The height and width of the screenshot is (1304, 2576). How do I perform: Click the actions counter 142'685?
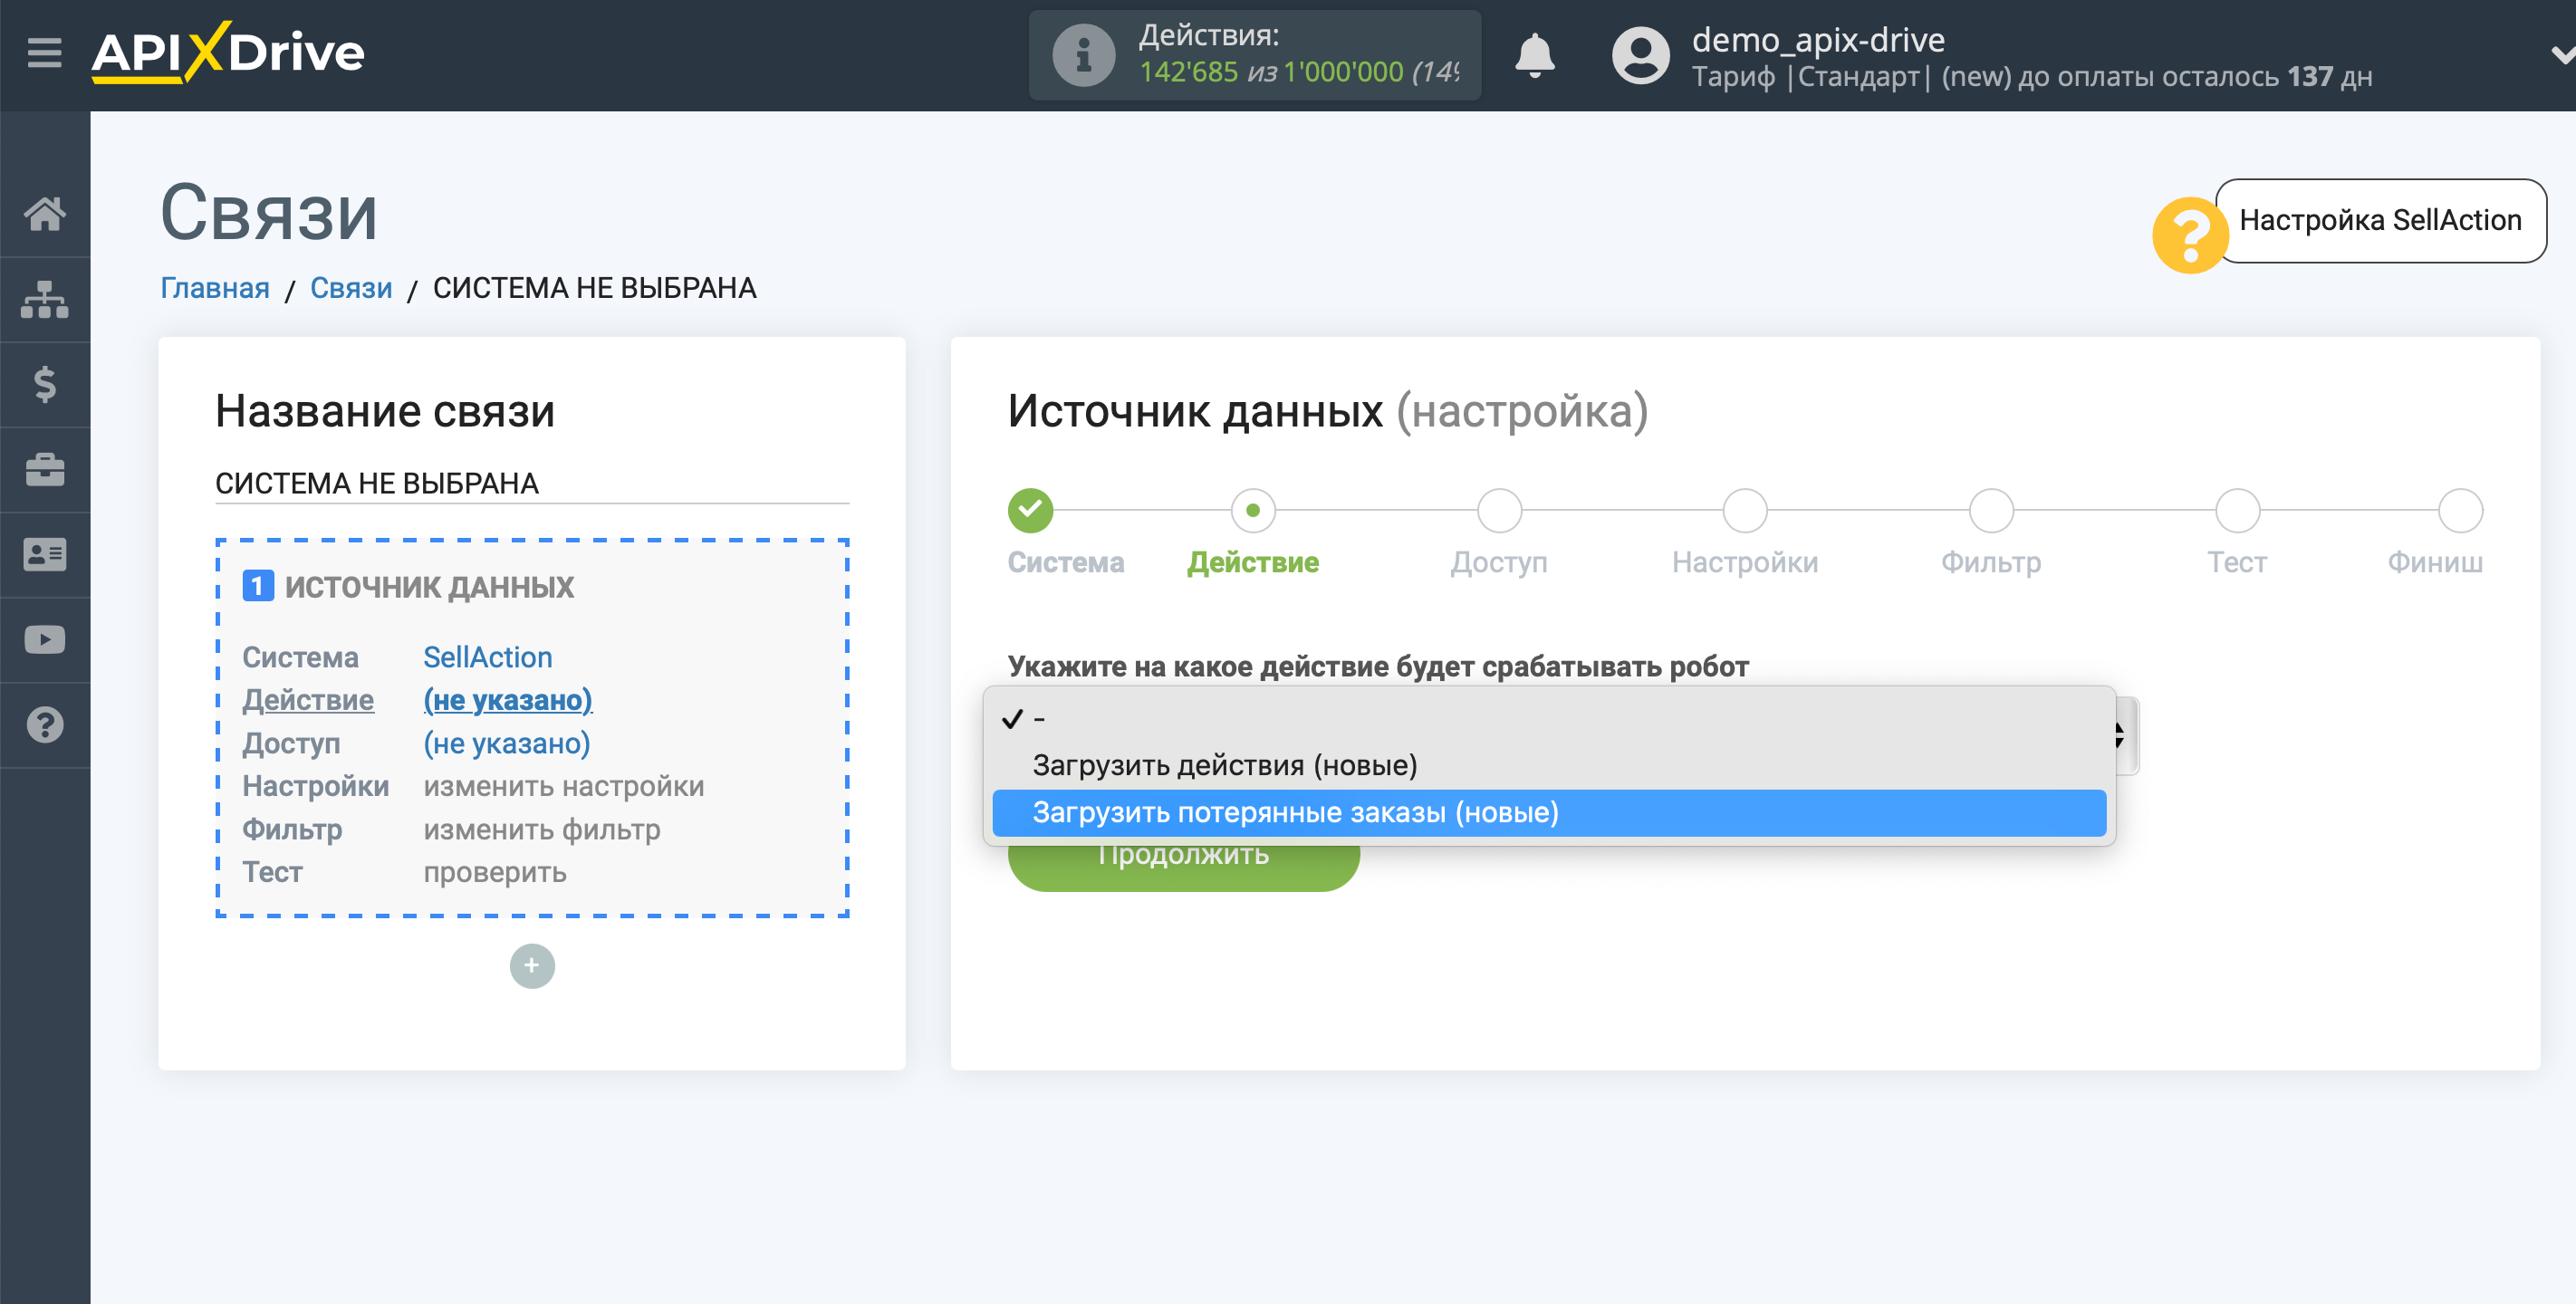coord(1188,72)
